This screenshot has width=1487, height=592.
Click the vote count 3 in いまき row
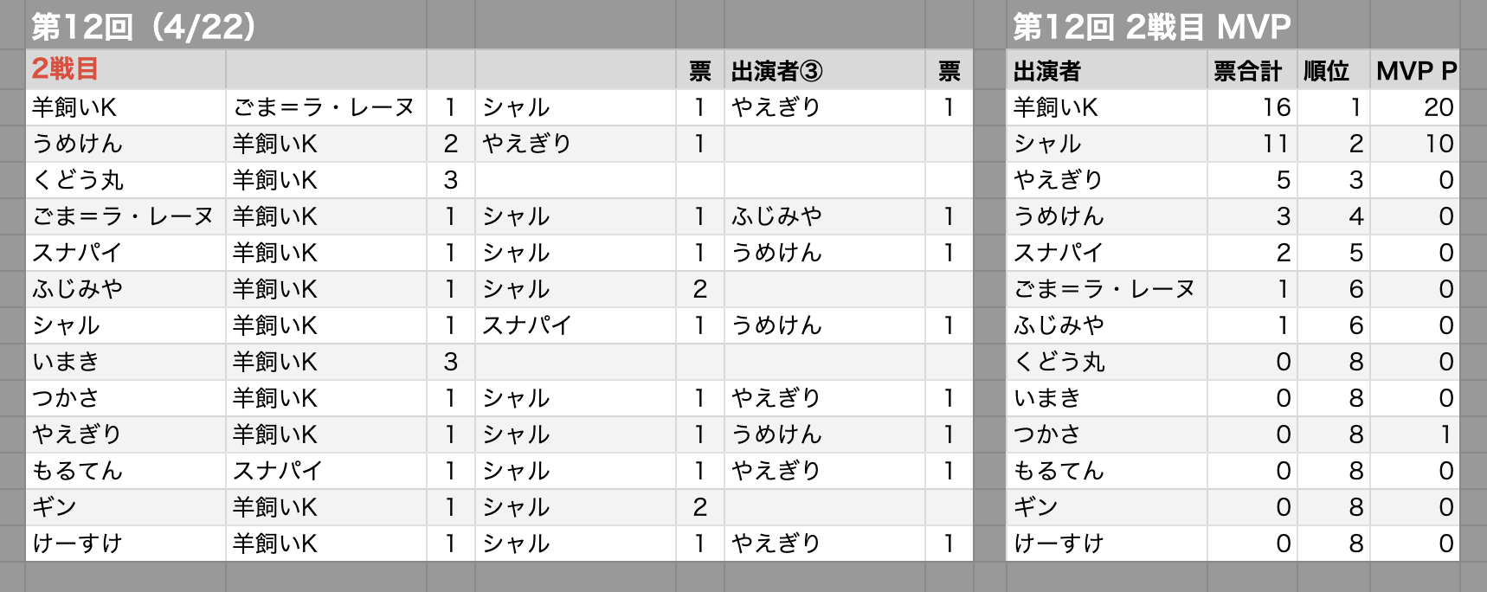[x=451, y=362]
